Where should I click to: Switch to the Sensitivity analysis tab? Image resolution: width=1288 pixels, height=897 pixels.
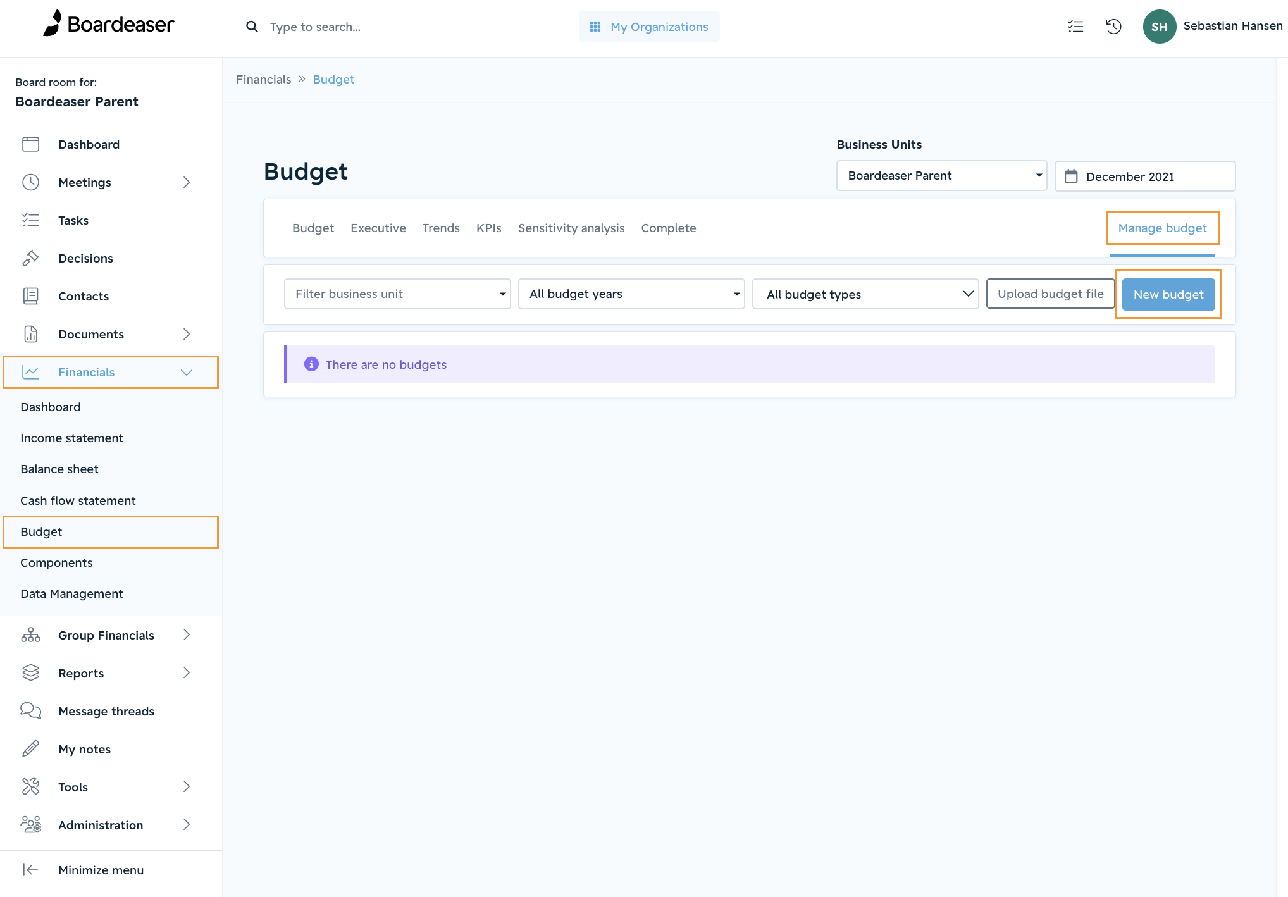[571, 228]
